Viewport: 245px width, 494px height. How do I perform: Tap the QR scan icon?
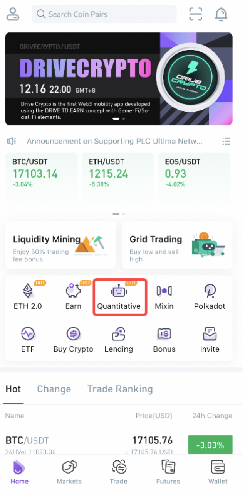point(196,14)
